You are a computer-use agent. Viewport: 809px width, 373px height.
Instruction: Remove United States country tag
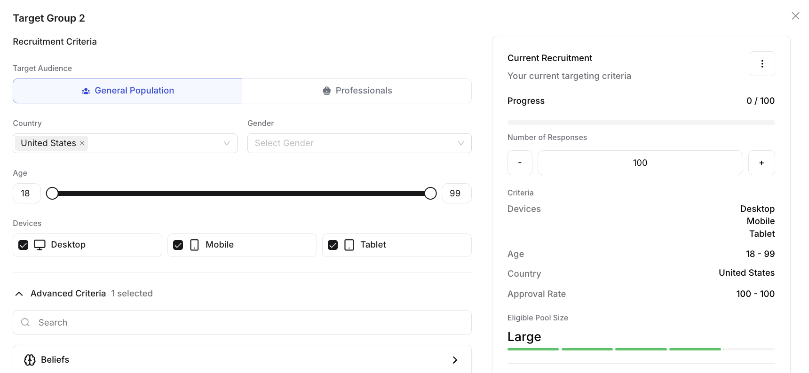click(82, 143)
